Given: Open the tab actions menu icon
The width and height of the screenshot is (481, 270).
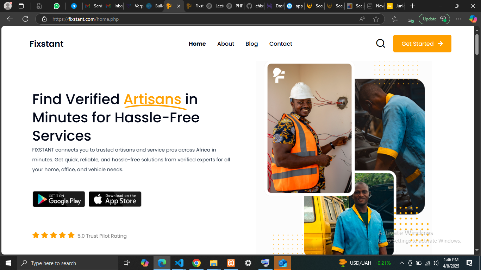Looking at the screenshot, I should (21, 6).
